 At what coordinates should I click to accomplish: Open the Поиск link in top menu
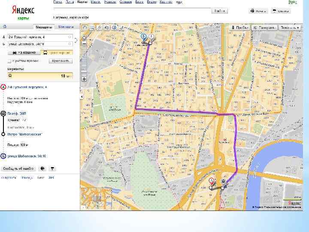pyautogui.click(x=58, y=2)
